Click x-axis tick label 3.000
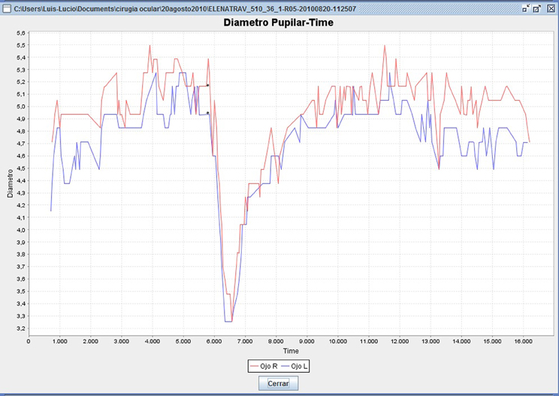 tap(121, 341)
